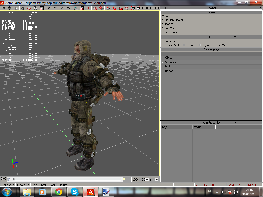The width and height of the screenshot is (263, 197).
Task: Open Preferences in Scene panel
Action: point(172,32)
